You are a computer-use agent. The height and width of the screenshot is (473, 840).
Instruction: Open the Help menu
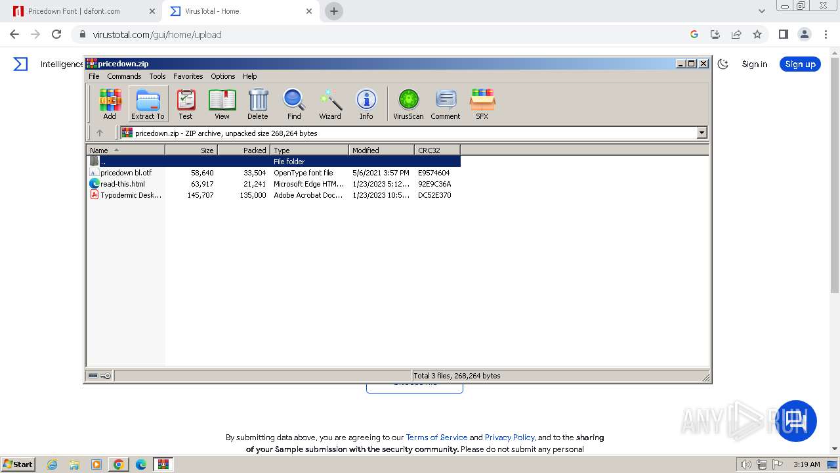(x=250, y=76)
